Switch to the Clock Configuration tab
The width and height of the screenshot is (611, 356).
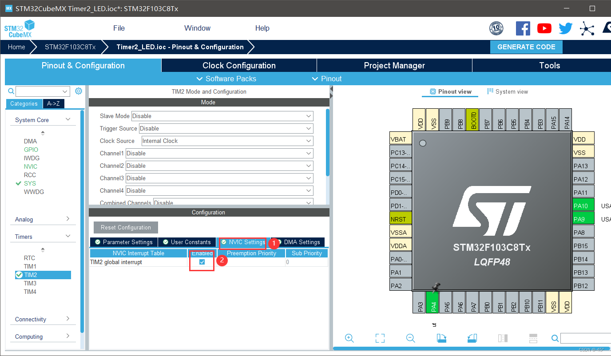pos(239,65)
